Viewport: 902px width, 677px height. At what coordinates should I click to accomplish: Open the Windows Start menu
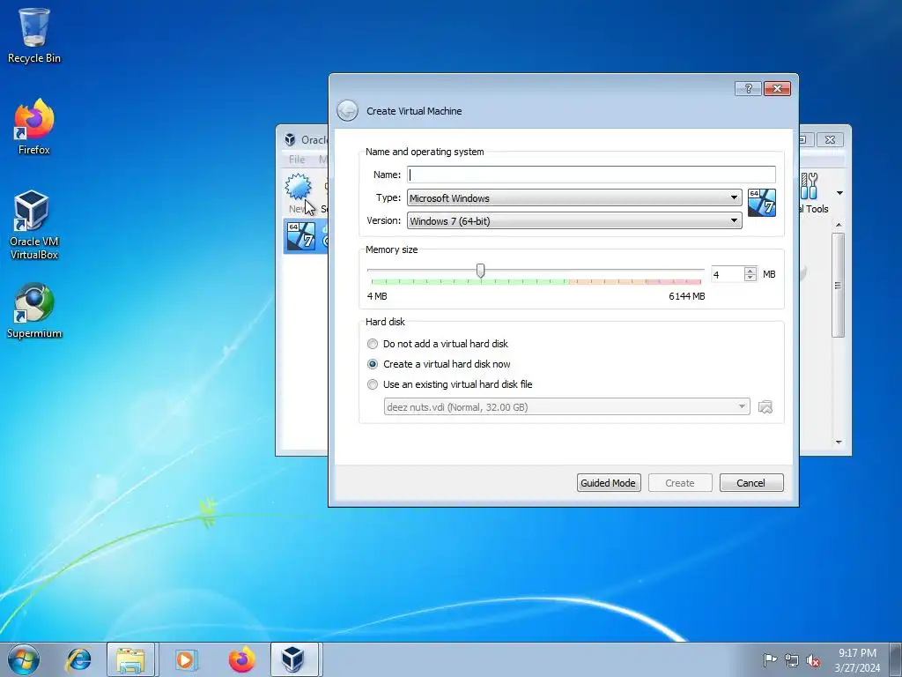point(24,659)
